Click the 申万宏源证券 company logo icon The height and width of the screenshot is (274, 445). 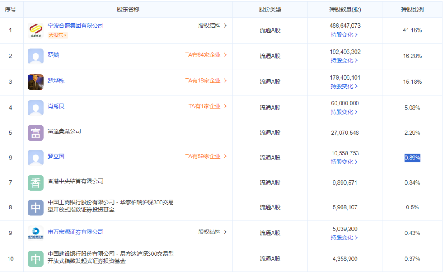point(35,233)
